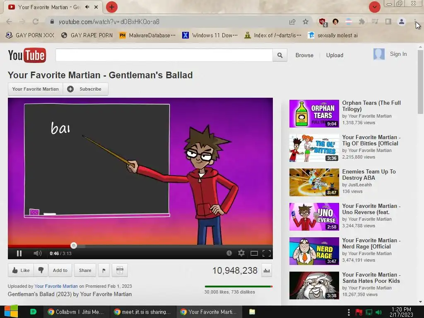Image resolution: width=424 pixels, height=318 pixels.
Task: Toggle the browser side panel
Action: (x=388, y=22)
